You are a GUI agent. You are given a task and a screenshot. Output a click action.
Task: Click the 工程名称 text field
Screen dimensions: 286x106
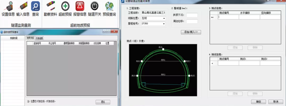(153, 13)
